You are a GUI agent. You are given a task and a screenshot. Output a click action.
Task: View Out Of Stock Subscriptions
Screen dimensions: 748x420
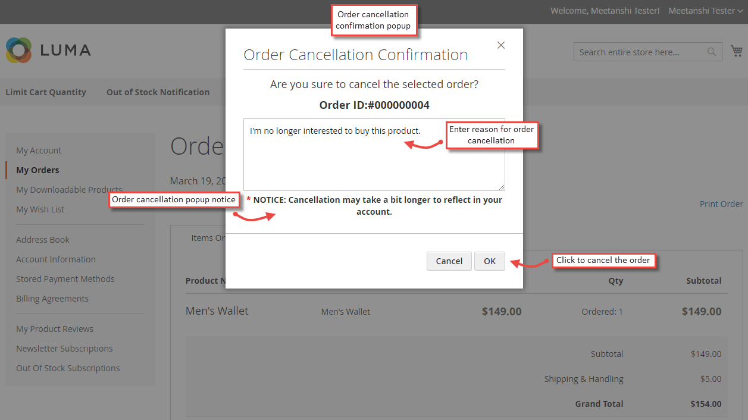(67, 368)
